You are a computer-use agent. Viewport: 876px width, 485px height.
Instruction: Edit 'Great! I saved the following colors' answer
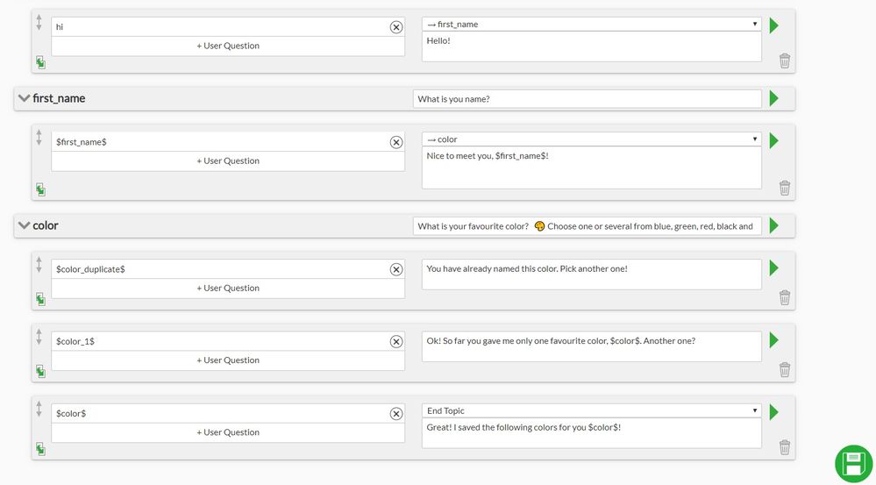pos(592,433)
